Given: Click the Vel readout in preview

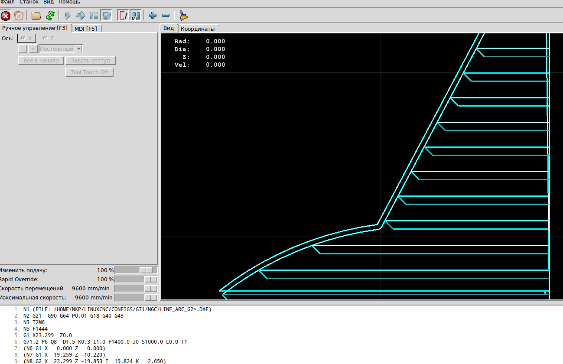Looking at the screenshot, I should pyautogui.click(x=200, y=65).
